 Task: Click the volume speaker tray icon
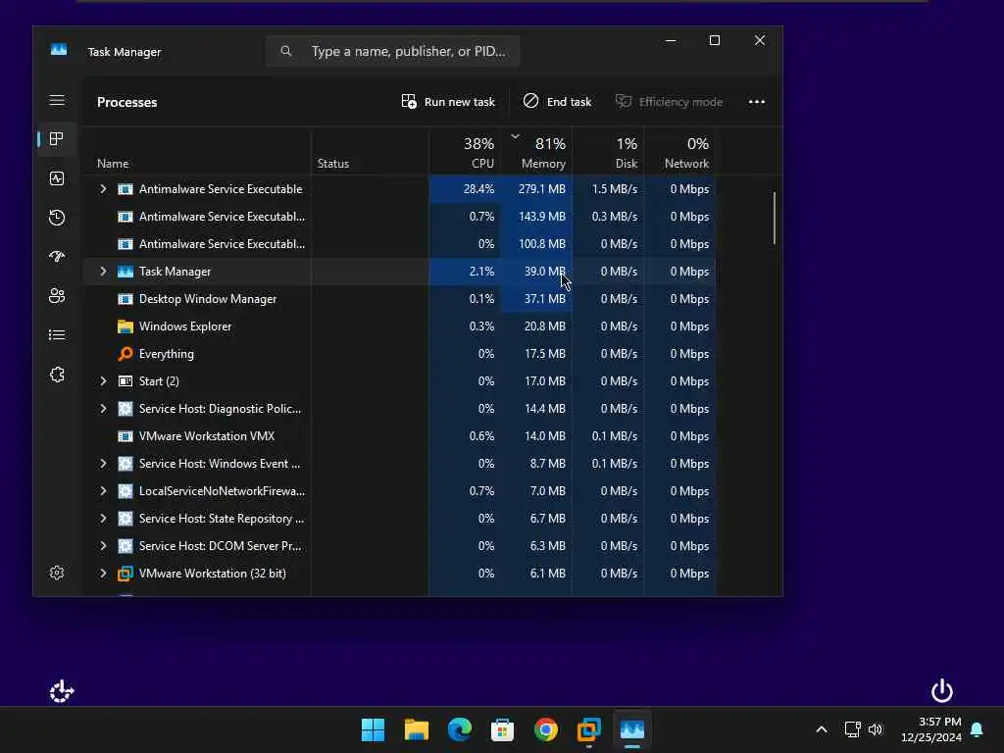[876, 729]
